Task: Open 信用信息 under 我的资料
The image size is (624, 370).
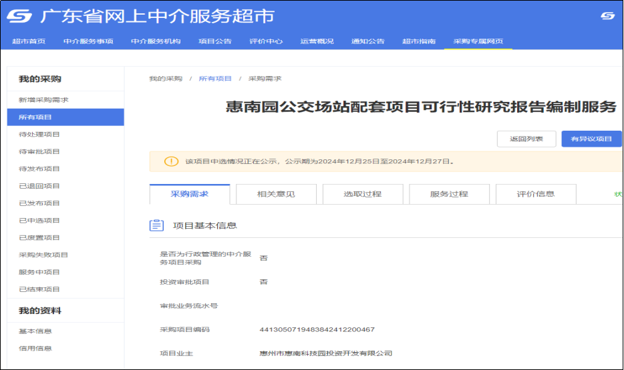Action: click(35, 348)
